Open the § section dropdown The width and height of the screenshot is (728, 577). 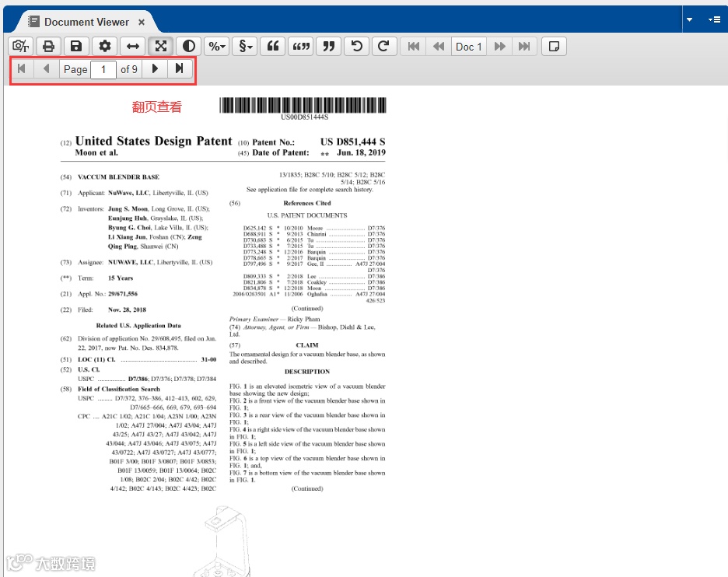245,47
